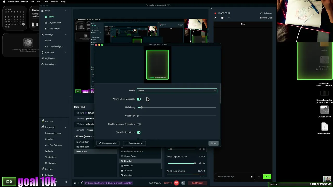The width and height of the screenshot is (333, 187).
Task: Toggle Always Show Messages switch
Action: pos(139,99)
